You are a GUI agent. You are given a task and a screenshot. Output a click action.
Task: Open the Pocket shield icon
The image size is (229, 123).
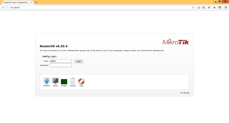(220, 7)
